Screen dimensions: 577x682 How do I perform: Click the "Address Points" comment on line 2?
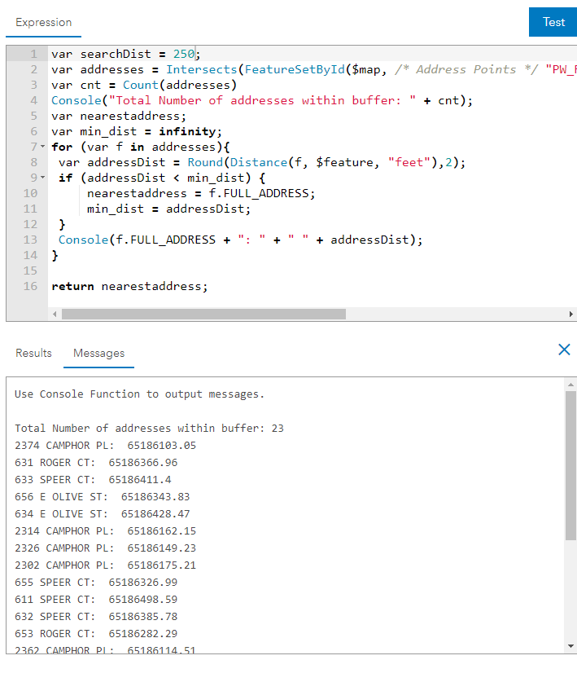(x=466, y=69)
